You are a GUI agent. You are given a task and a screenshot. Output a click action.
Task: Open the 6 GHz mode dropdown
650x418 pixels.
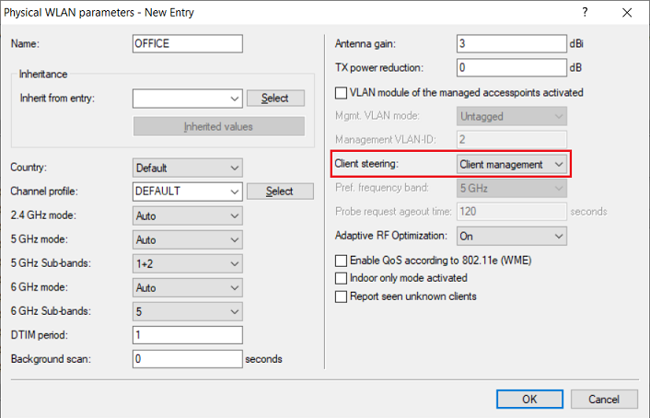[x=187, y=287]
